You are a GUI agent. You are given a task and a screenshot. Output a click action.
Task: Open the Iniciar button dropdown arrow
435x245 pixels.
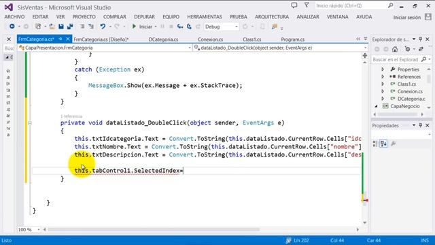pos(156,27)
